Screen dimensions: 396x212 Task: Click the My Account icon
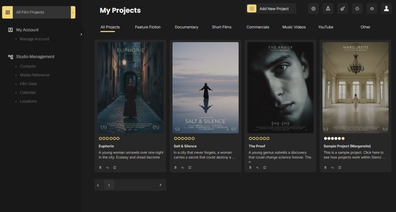(x=10, y=30)
